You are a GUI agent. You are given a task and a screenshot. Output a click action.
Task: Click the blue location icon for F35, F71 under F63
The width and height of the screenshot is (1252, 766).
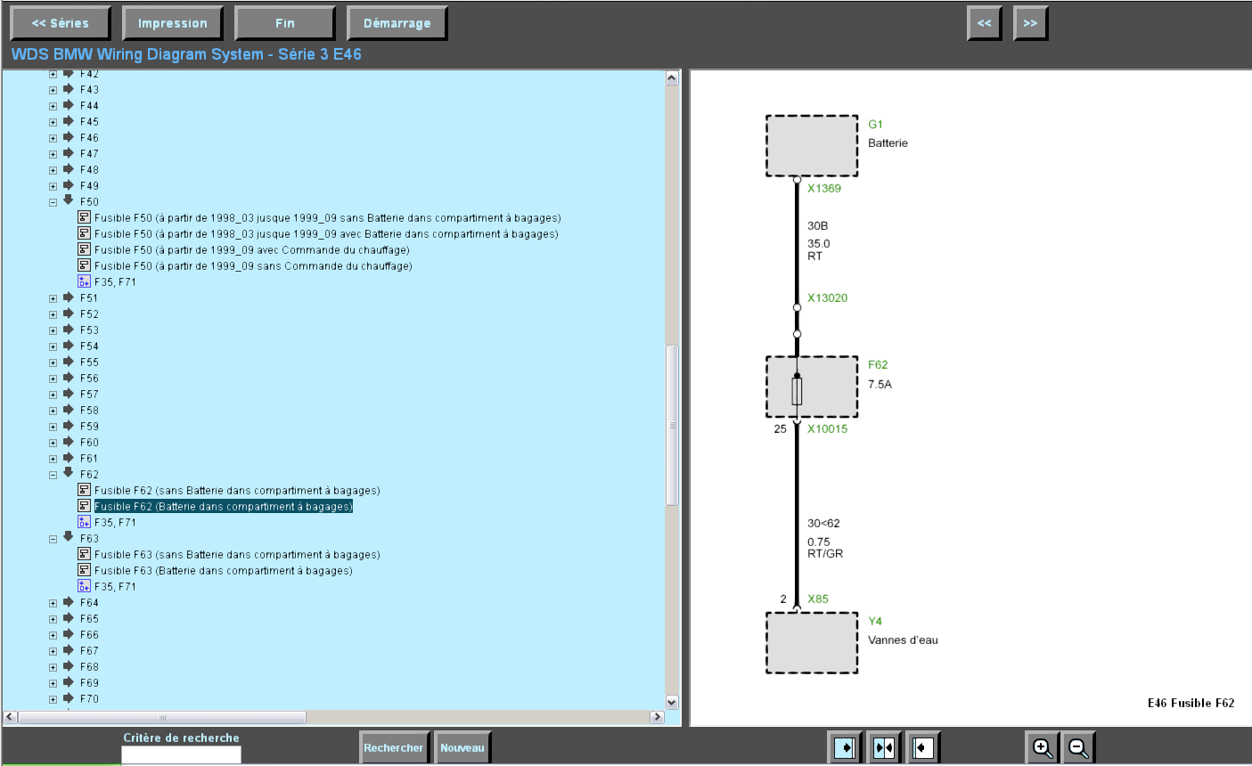click(x=84, y=586)
